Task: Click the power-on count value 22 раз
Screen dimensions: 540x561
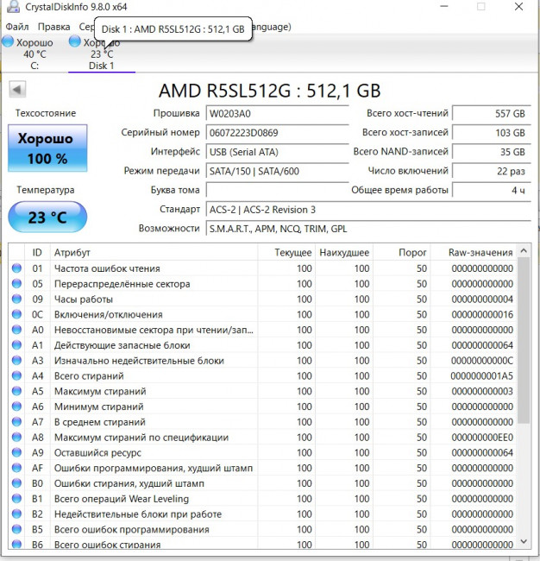Action: point(492,171)
